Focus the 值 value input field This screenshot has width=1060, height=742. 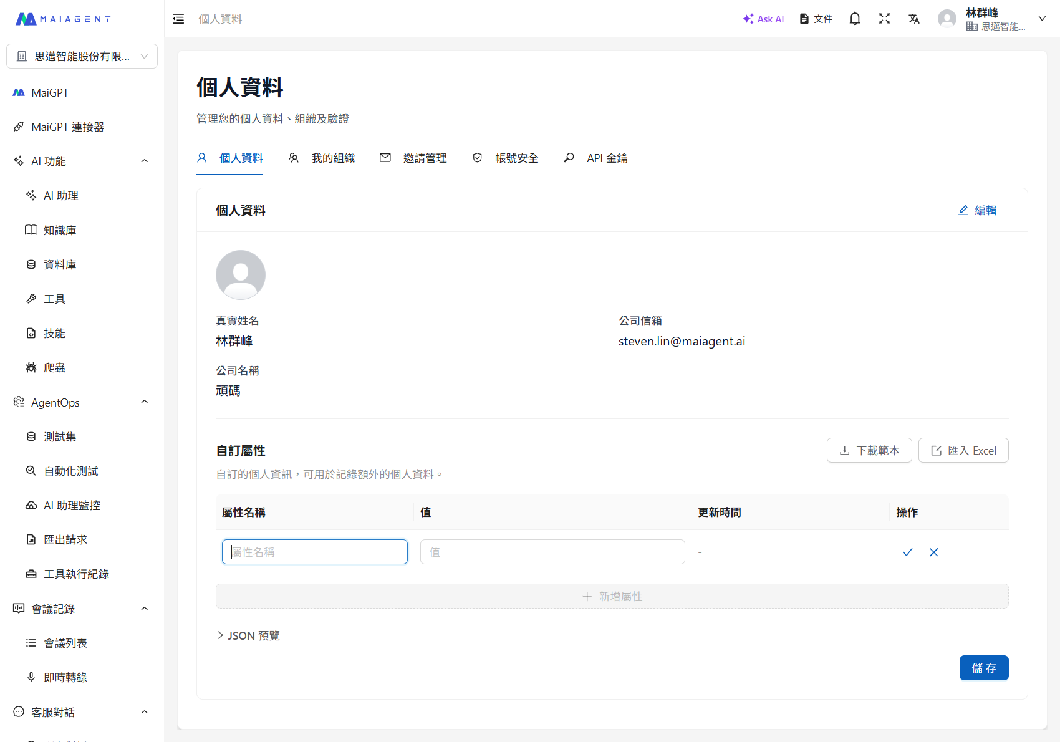point(552,552)
